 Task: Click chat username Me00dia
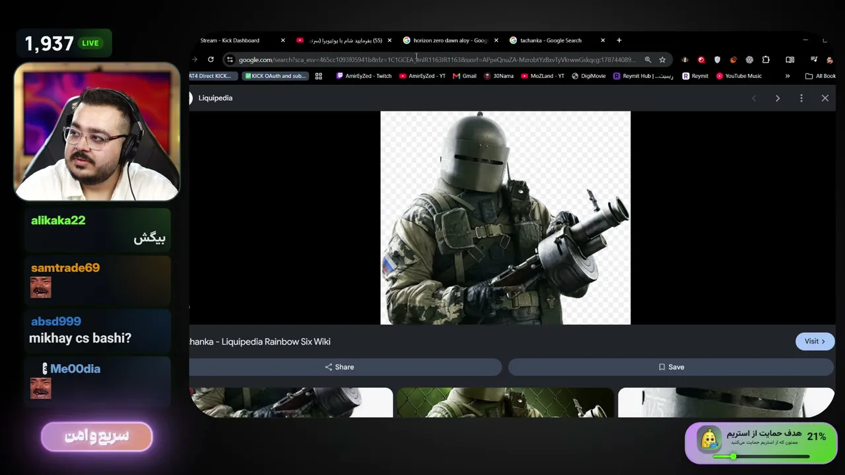pyautogui.click(x=75, y=369)
